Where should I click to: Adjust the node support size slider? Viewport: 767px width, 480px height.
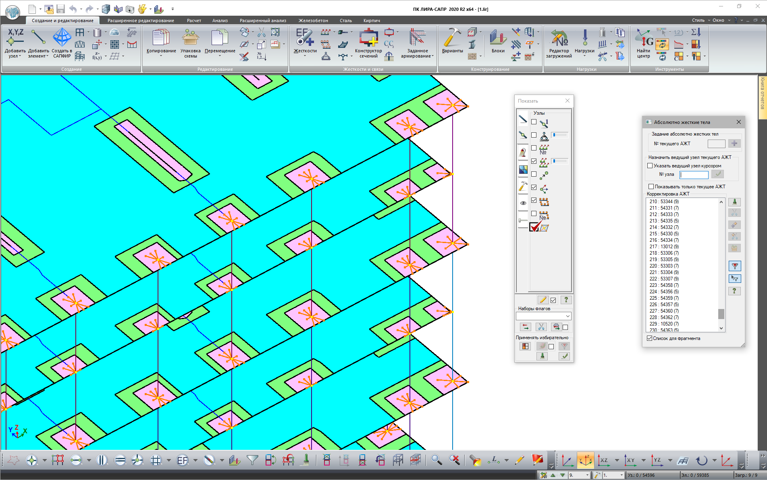[x=559, y=135]
